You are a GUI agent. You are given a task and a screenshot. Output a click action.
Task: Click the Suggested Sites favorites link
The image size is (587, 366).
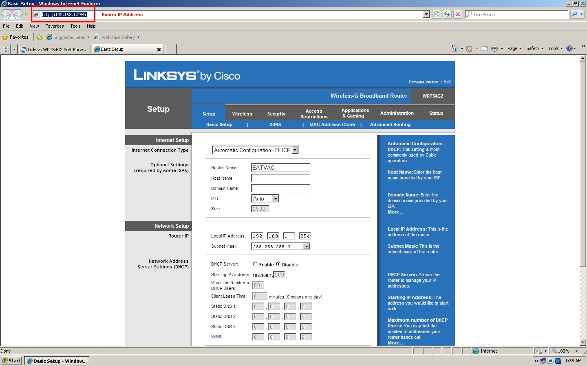[68, 37]
